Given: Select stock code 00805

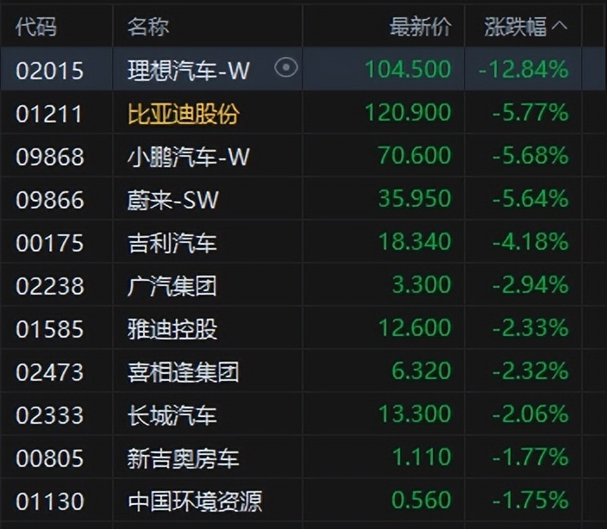Looking at the screenshot, I should [x=49, y=458].
